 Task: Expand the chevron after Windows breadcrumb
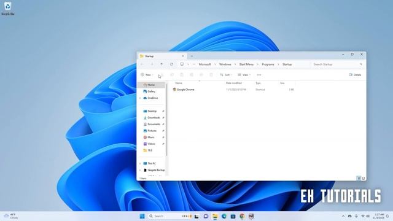tap(235, 64)
